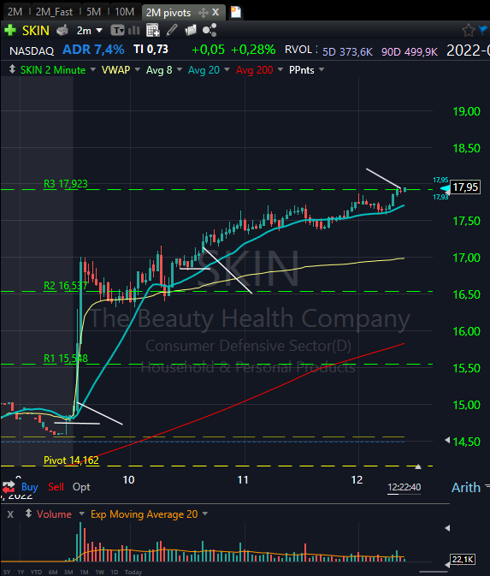Click the Opt options button
The width and height of the screenshot is (490, 576).
click(81, 487)
